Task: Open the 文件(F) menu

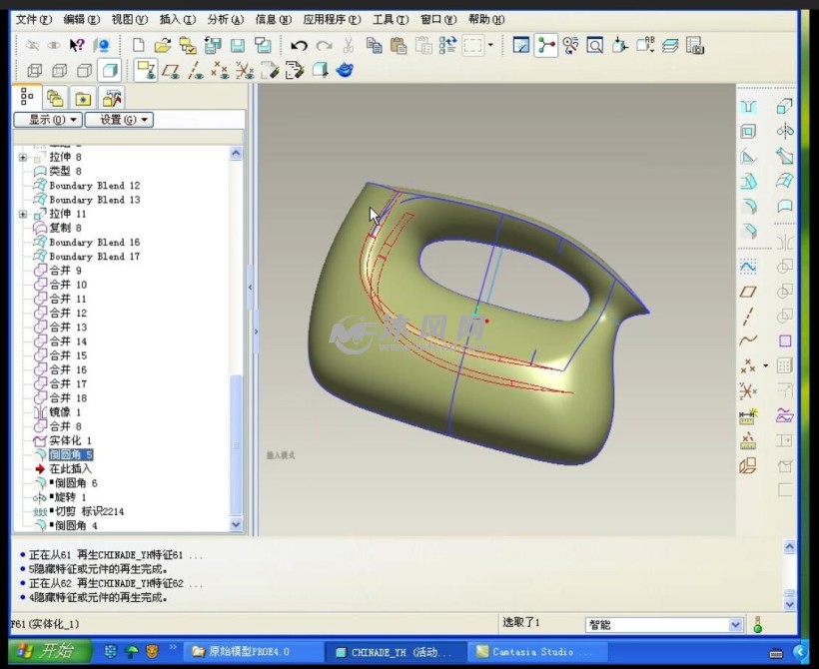Action: (33, 19)
